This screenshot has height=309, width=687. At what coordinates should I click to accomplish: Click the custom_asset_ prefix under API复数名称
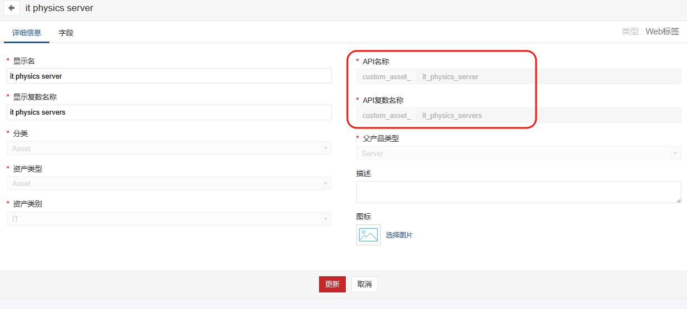pyautogui.click(x=386, y=116)
